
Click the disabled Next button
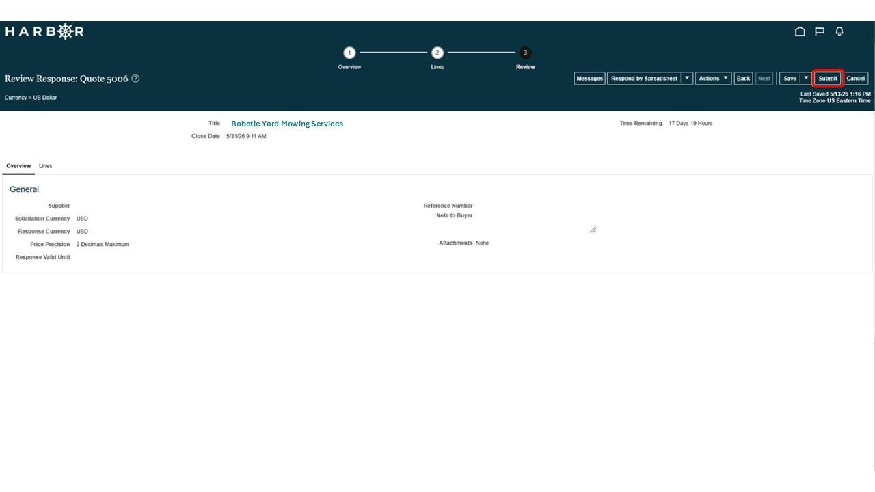point(764,79)
